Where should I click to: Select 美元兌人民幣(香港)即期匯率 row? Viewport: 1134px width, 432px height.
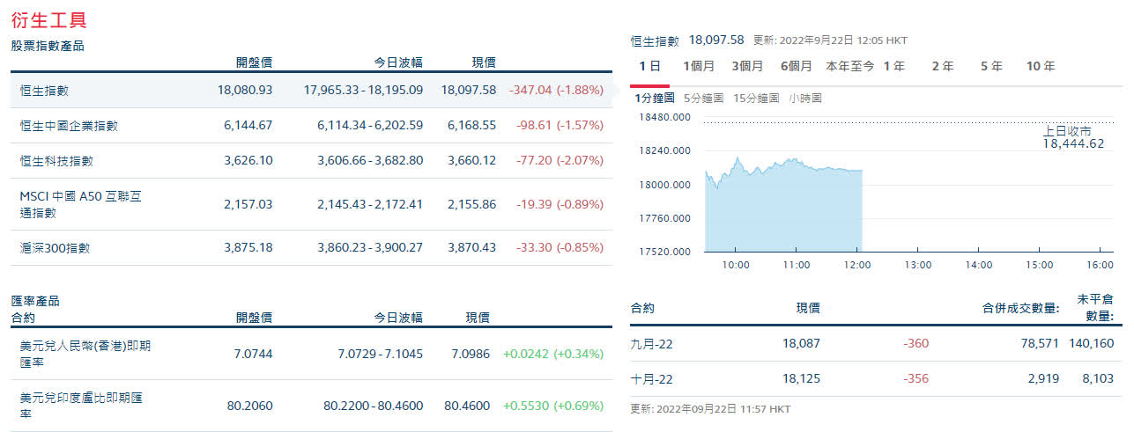[311, 354]
